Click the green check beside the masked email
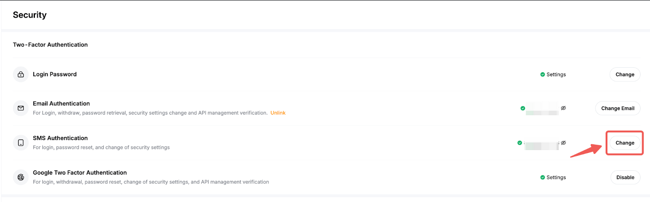650x202 pixels. click(523, 108)
